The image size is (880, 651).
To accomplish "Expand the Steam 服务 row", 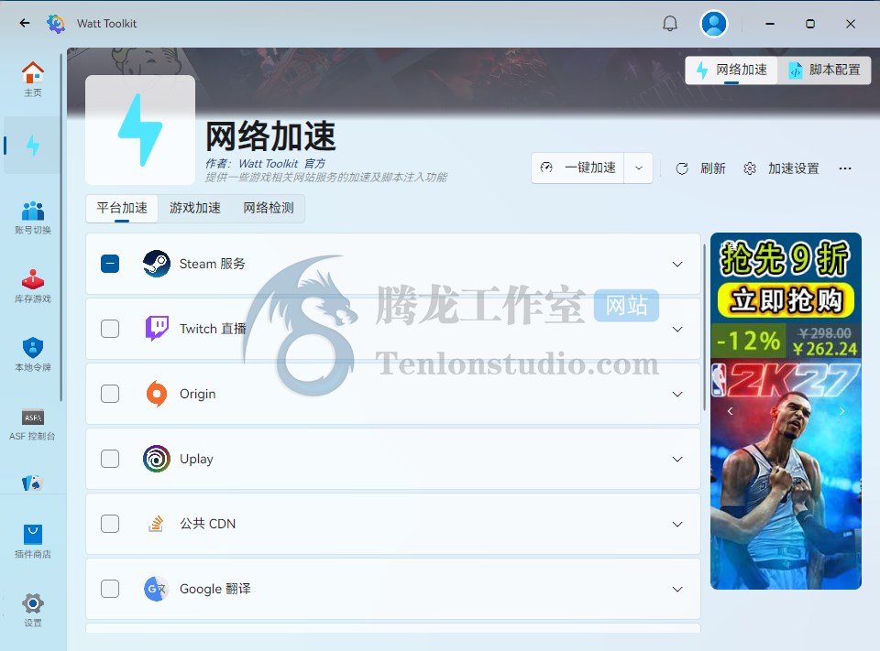I will point(677,264).
